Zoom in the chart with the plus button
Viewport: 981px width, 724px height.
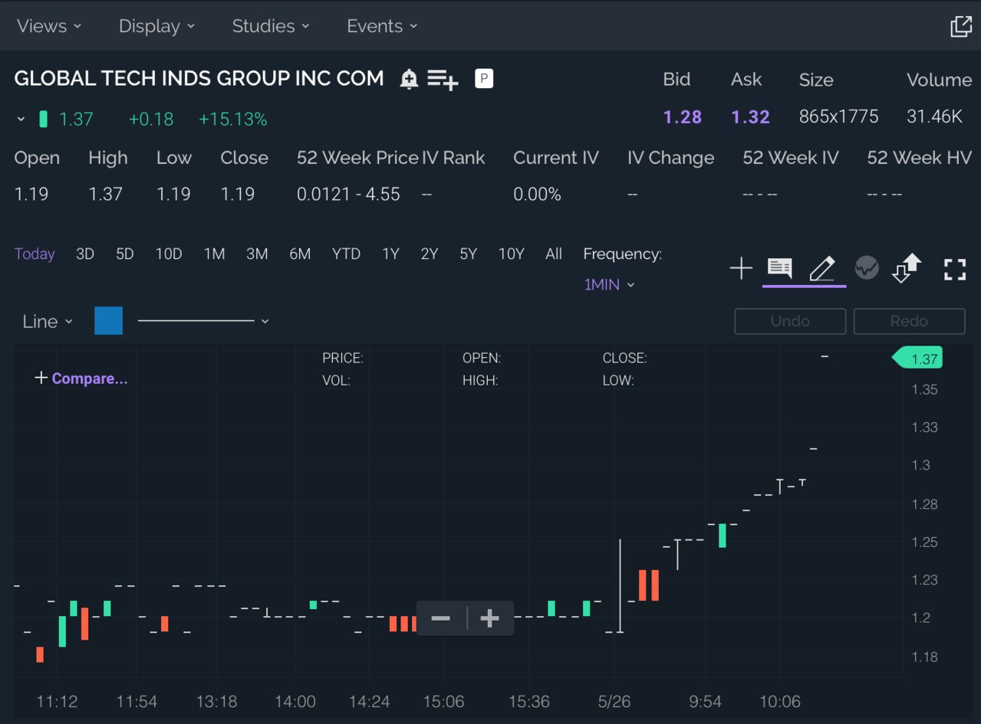tap(489, 618)
